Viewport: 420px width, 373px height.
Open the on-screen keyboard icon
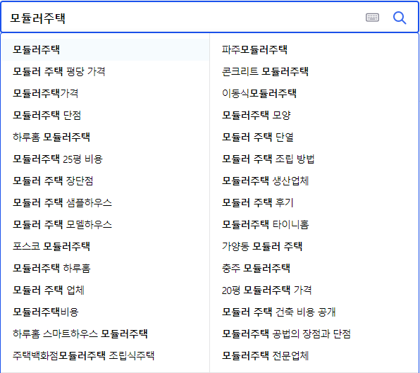(x=372, y=18)
